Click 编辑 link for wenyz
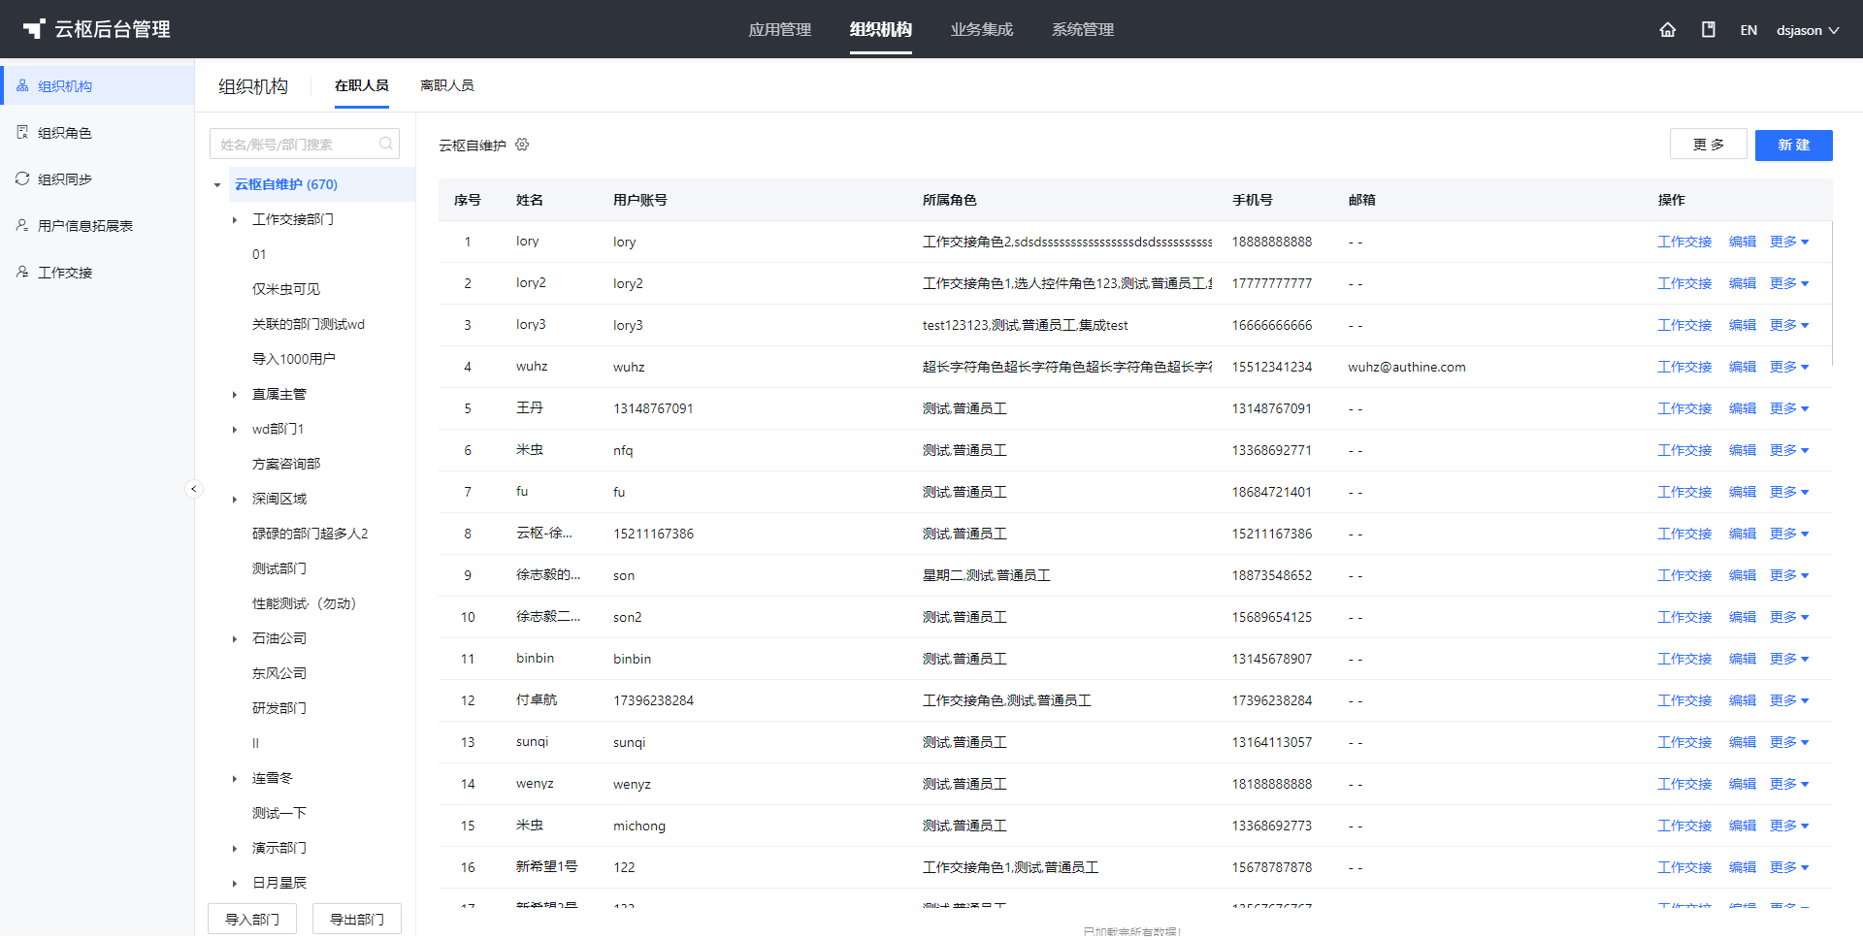 pyautogui.click(x=1743, y=784)
